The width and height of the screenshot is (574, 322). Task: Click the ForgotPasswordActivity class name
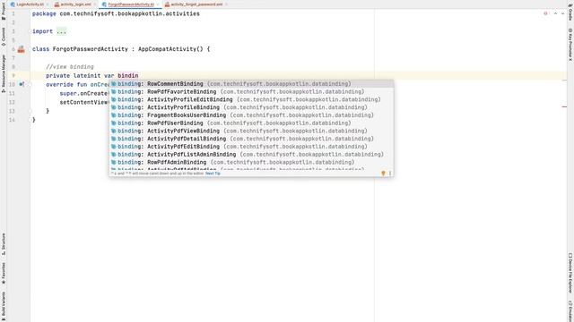pos(91,49)
